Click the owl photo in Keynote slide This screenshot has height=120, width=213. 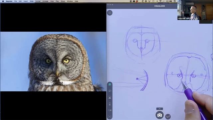click(x=53, y=61)
